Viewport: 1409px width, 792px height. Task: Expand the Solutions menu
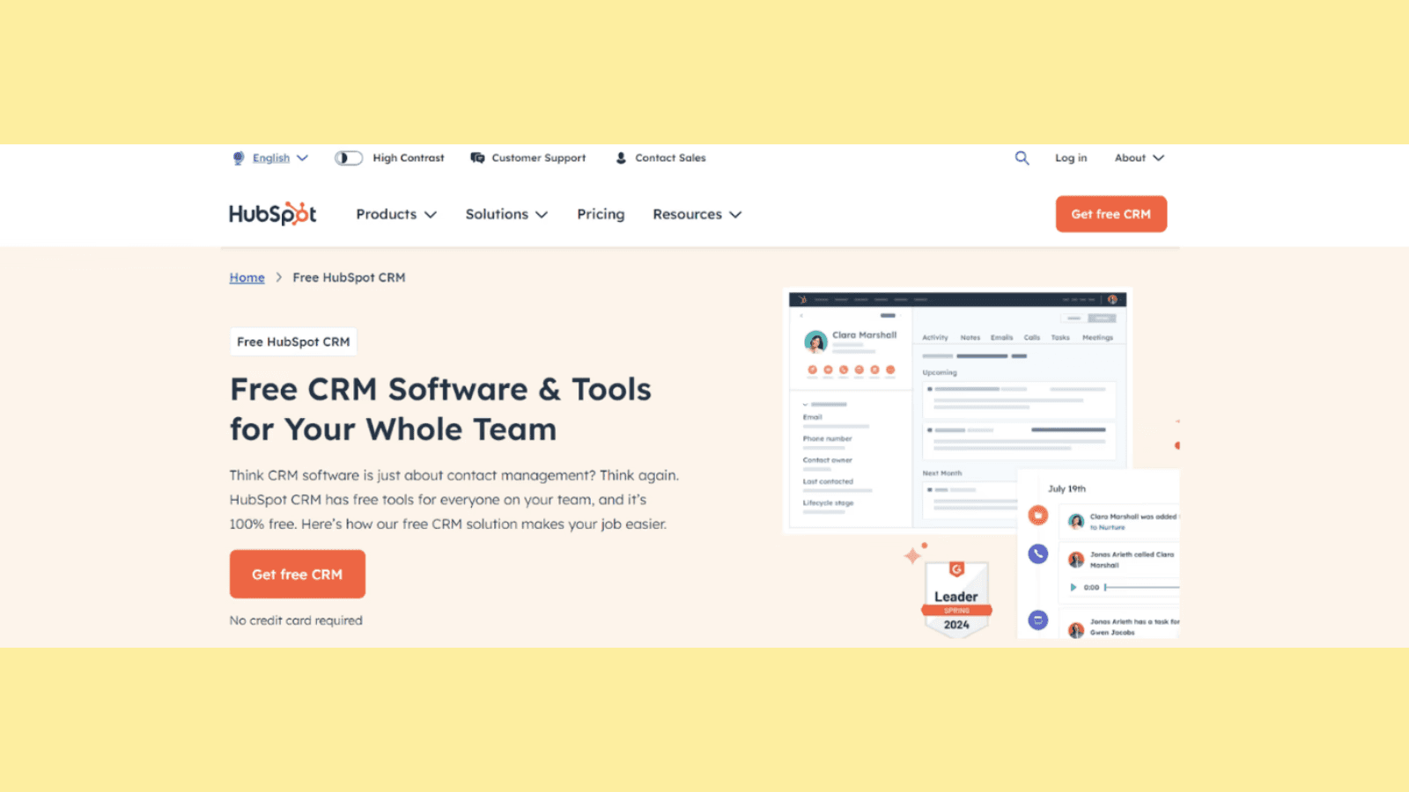[x=506, y=214]
